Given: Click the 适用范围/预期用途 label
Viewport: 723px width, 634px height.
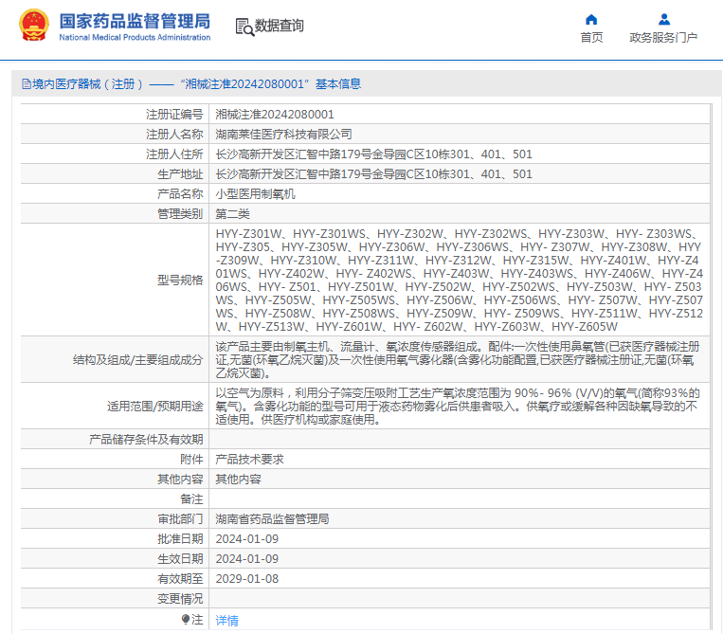Looking at the screenshot, I should pyautogui.click(x=155, y=407).
